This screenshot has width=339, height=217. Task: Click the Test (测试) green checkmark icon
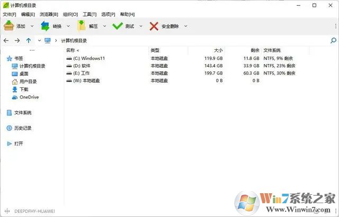(118, 26)
